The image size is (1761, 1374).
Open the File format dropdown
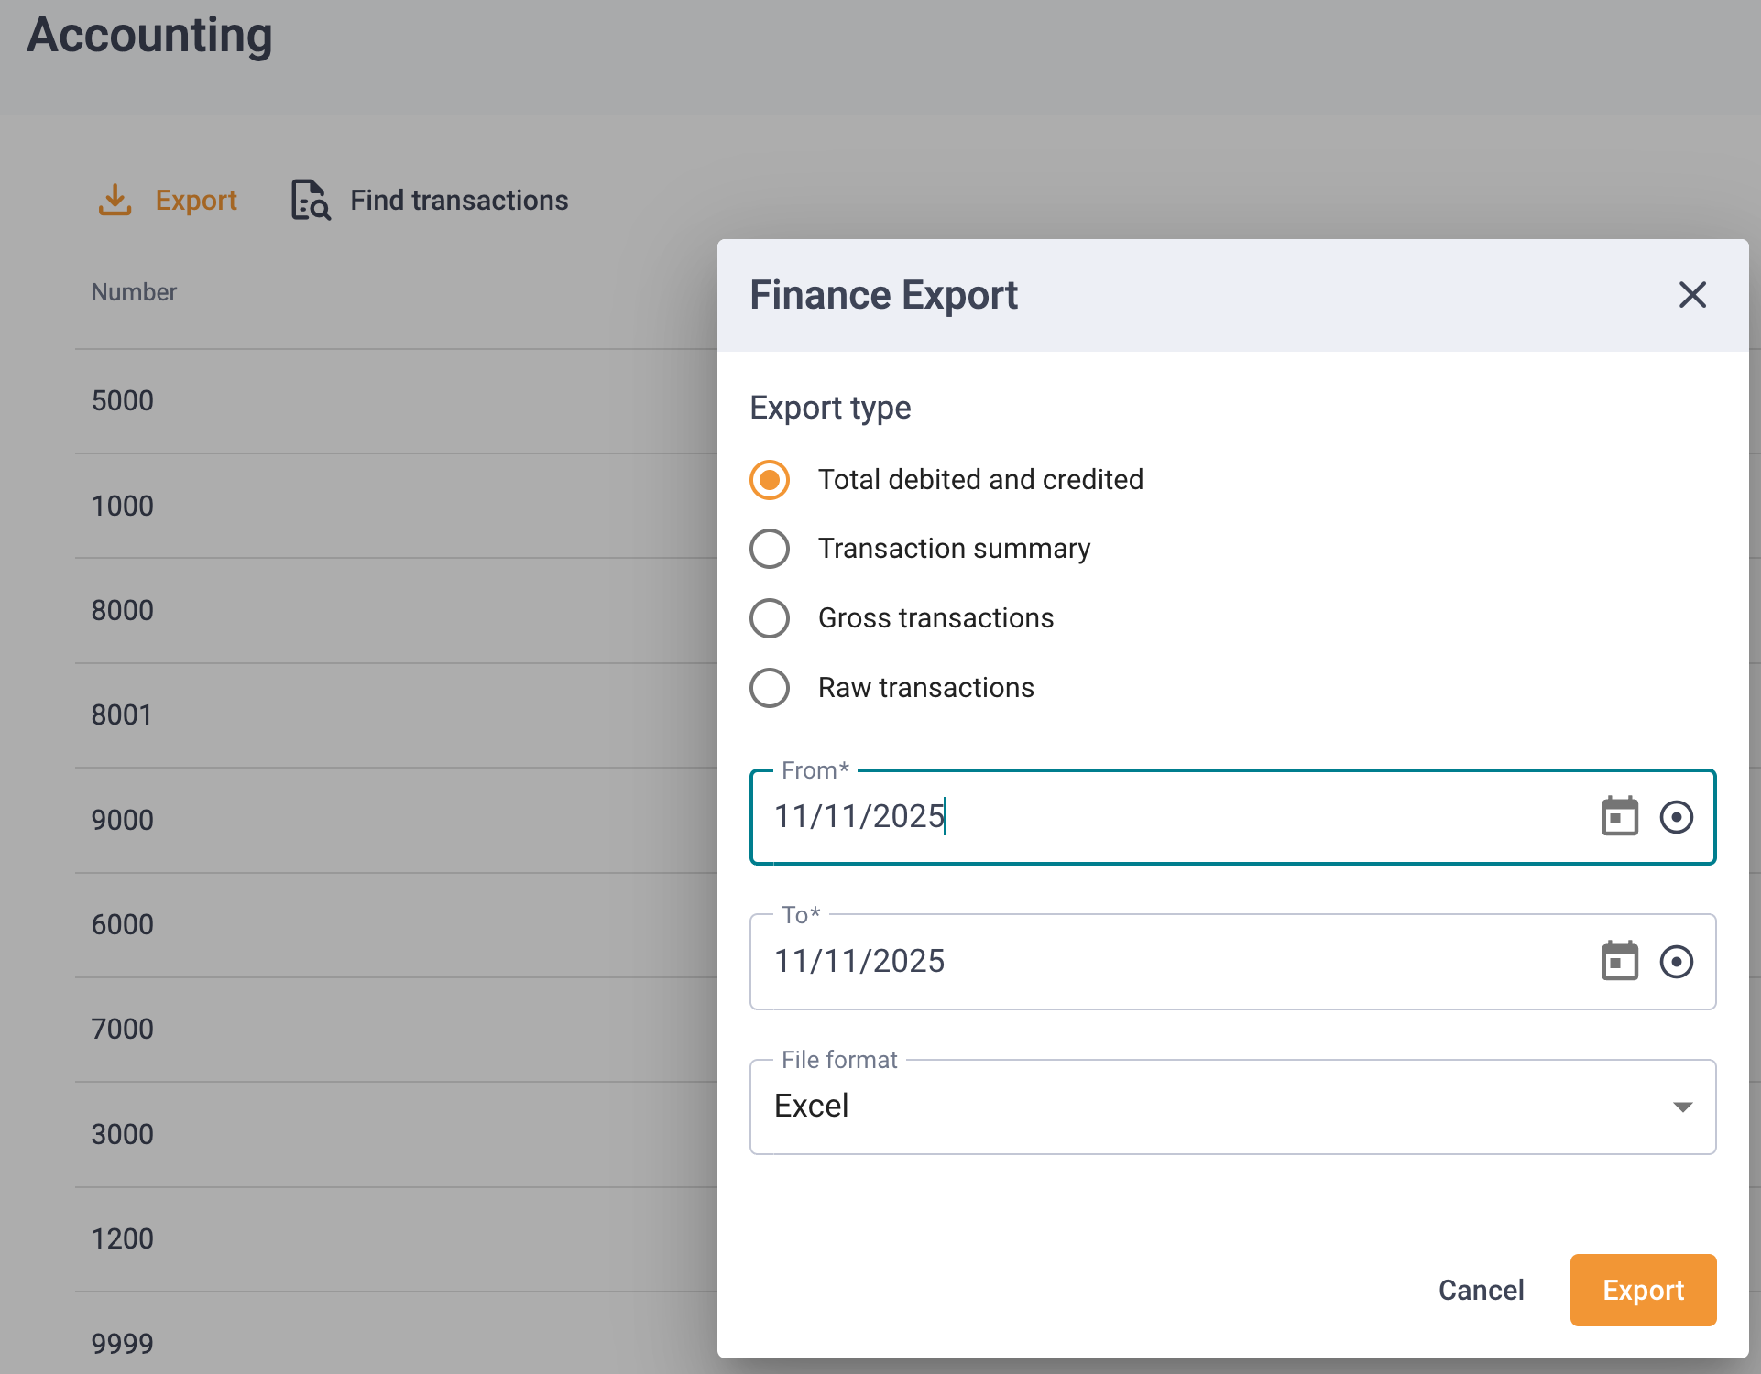coord(1232,1107)
